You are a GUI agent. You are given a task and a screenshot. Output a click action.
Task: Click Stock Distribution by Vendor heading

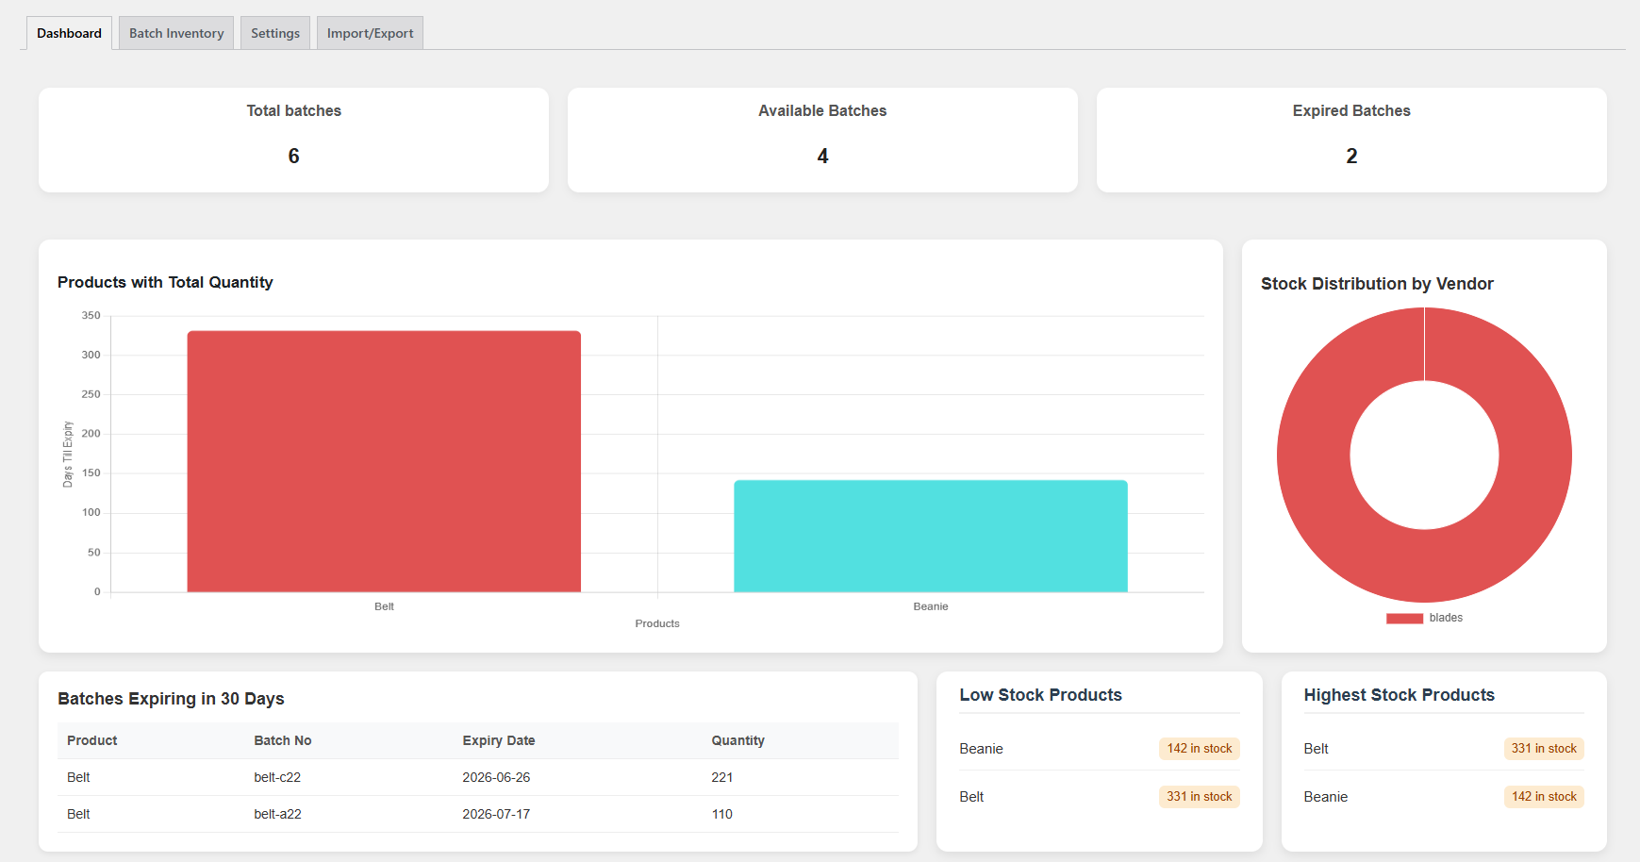(x=1377, y=284)
